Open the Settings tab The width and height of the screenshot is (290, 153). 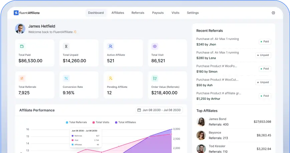193,13
